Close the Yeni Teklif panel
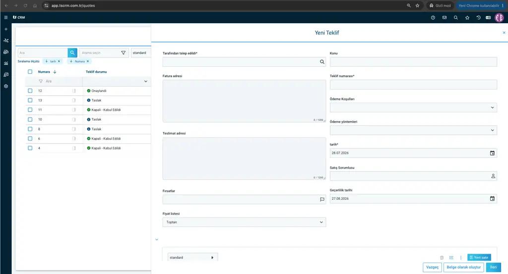508x274 pixels. (x=504, y=33)
